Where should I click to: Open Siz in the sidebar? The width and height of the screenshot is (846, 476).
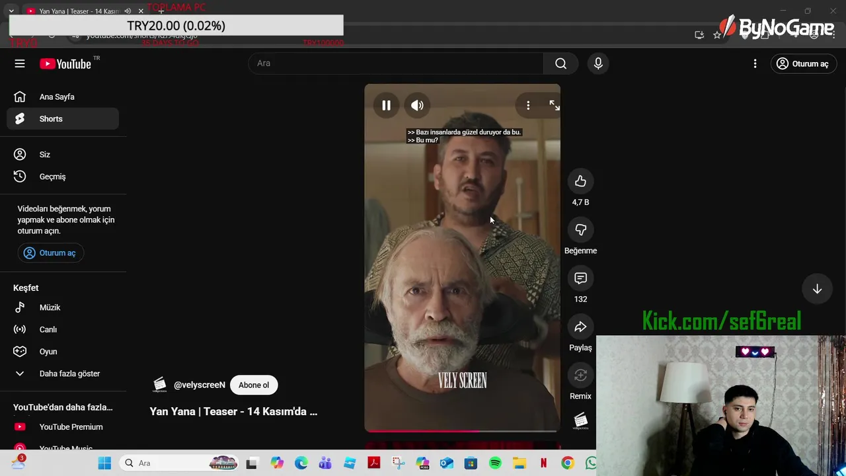[x=63, y=154]
